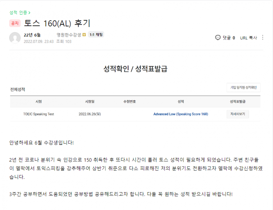This screenshot has height=210, width=273.
Task: Open the three-dot more options menu
Action: point(262,38)
